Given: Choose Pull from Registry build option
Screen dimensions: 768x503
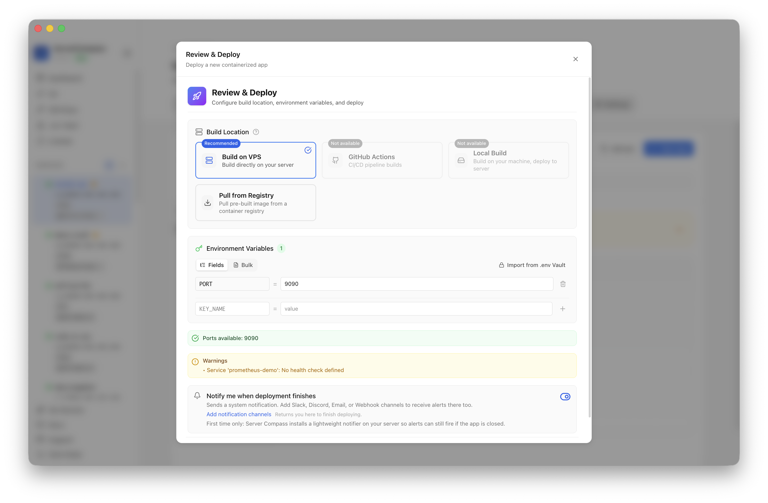Looking at the screenshot, I should (x=255, y=203).
